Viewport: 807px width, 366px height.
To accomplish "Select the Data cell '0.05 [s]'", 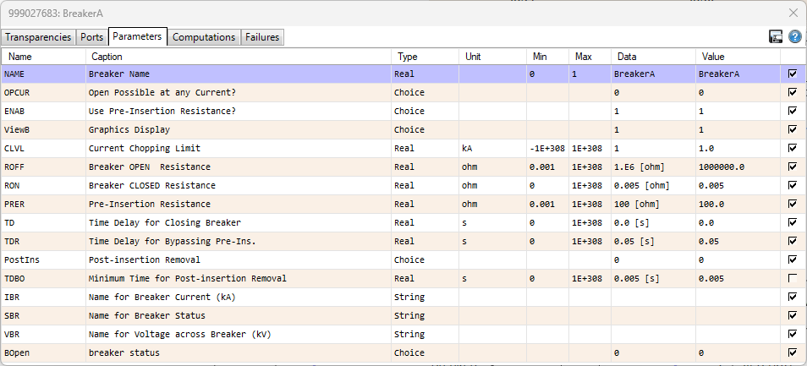I will click(x=653, y=241).
